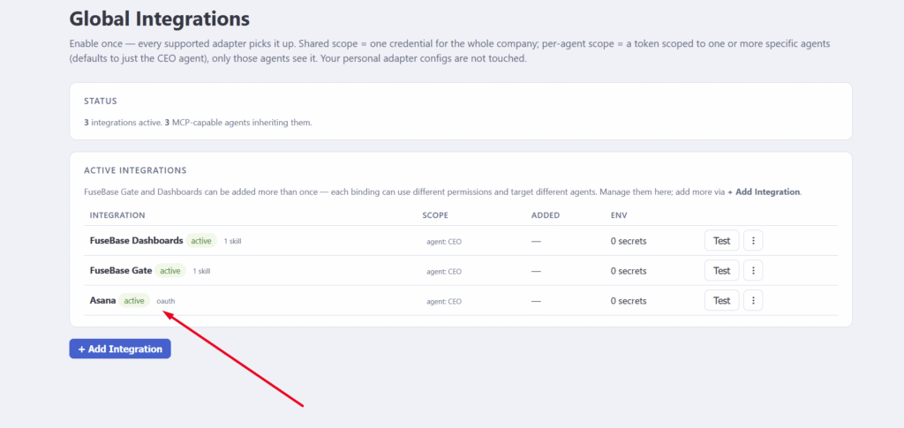Viewport: 904px width, 428px height.
Task: Click the Integration column header
Action: click(117, 215)
